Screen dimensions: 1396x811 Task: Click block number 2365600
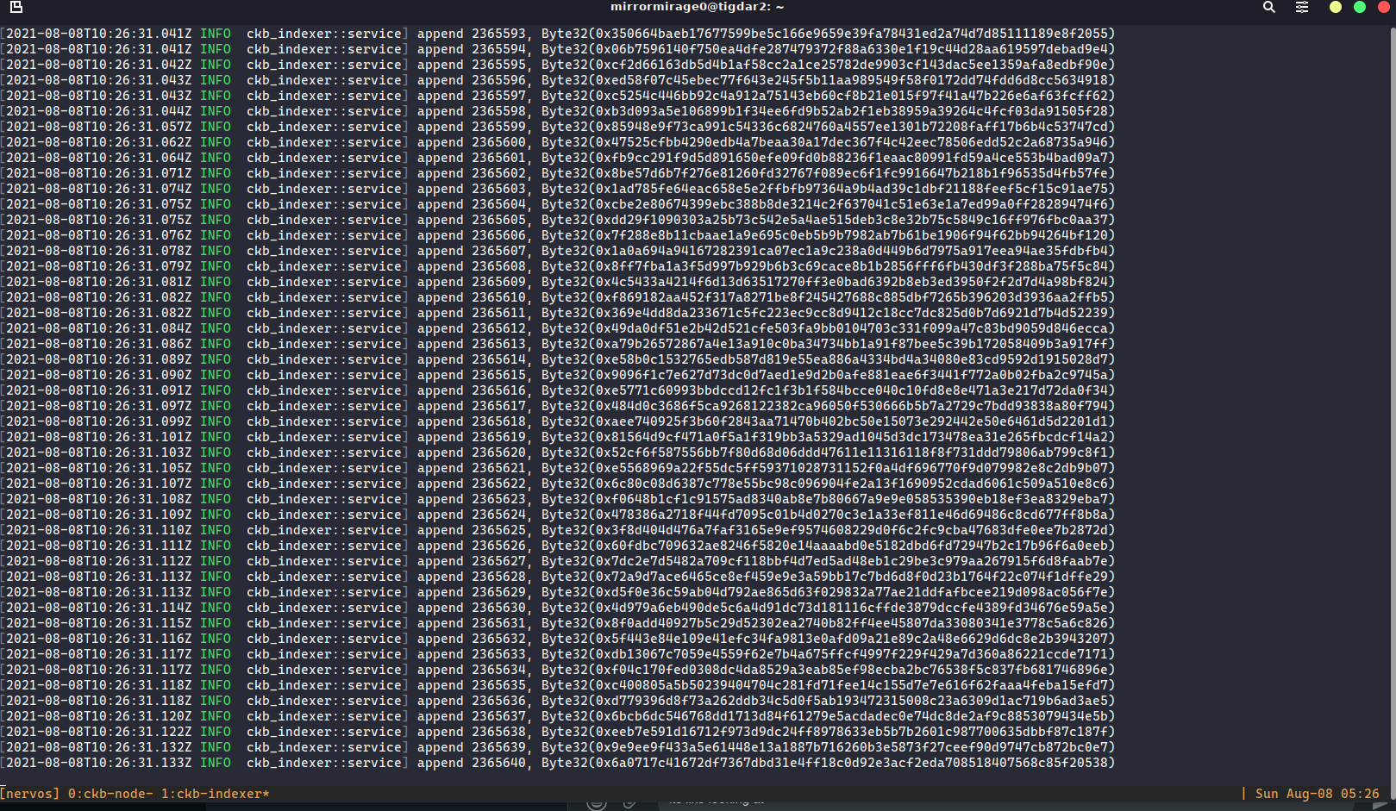[x=498, y=142]
